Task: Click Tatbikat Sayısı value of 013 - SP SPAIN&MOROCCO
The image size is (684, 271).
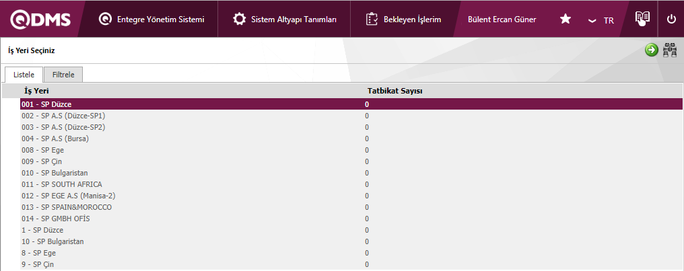Action: point(367,207)
